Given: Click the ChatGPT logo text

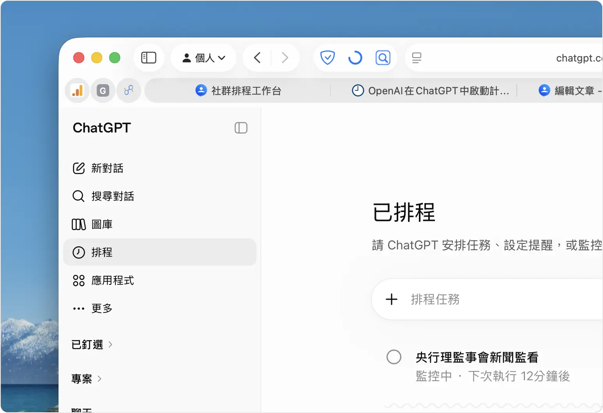Looking at the screenshot, I should pyautogui.click(x=102, y=128).
